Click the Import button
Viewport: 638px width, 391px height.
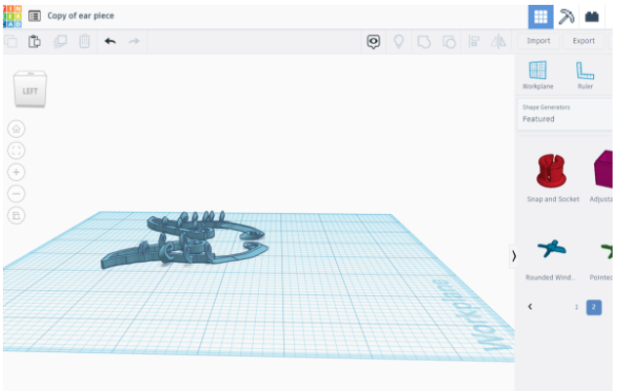click(538, 41)
